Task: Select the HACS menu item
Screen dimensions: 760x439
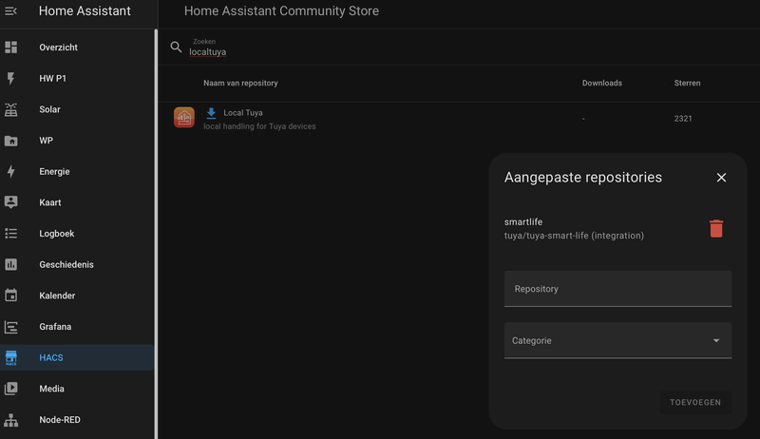Action: point(77,357)
